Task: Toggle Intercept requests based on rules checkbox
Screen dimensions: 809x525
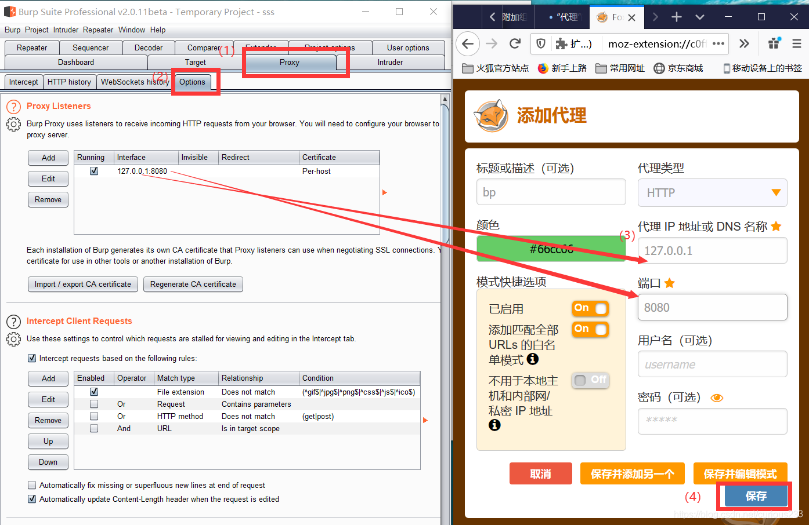Action: pyautogui.click(x=32, y=358)
